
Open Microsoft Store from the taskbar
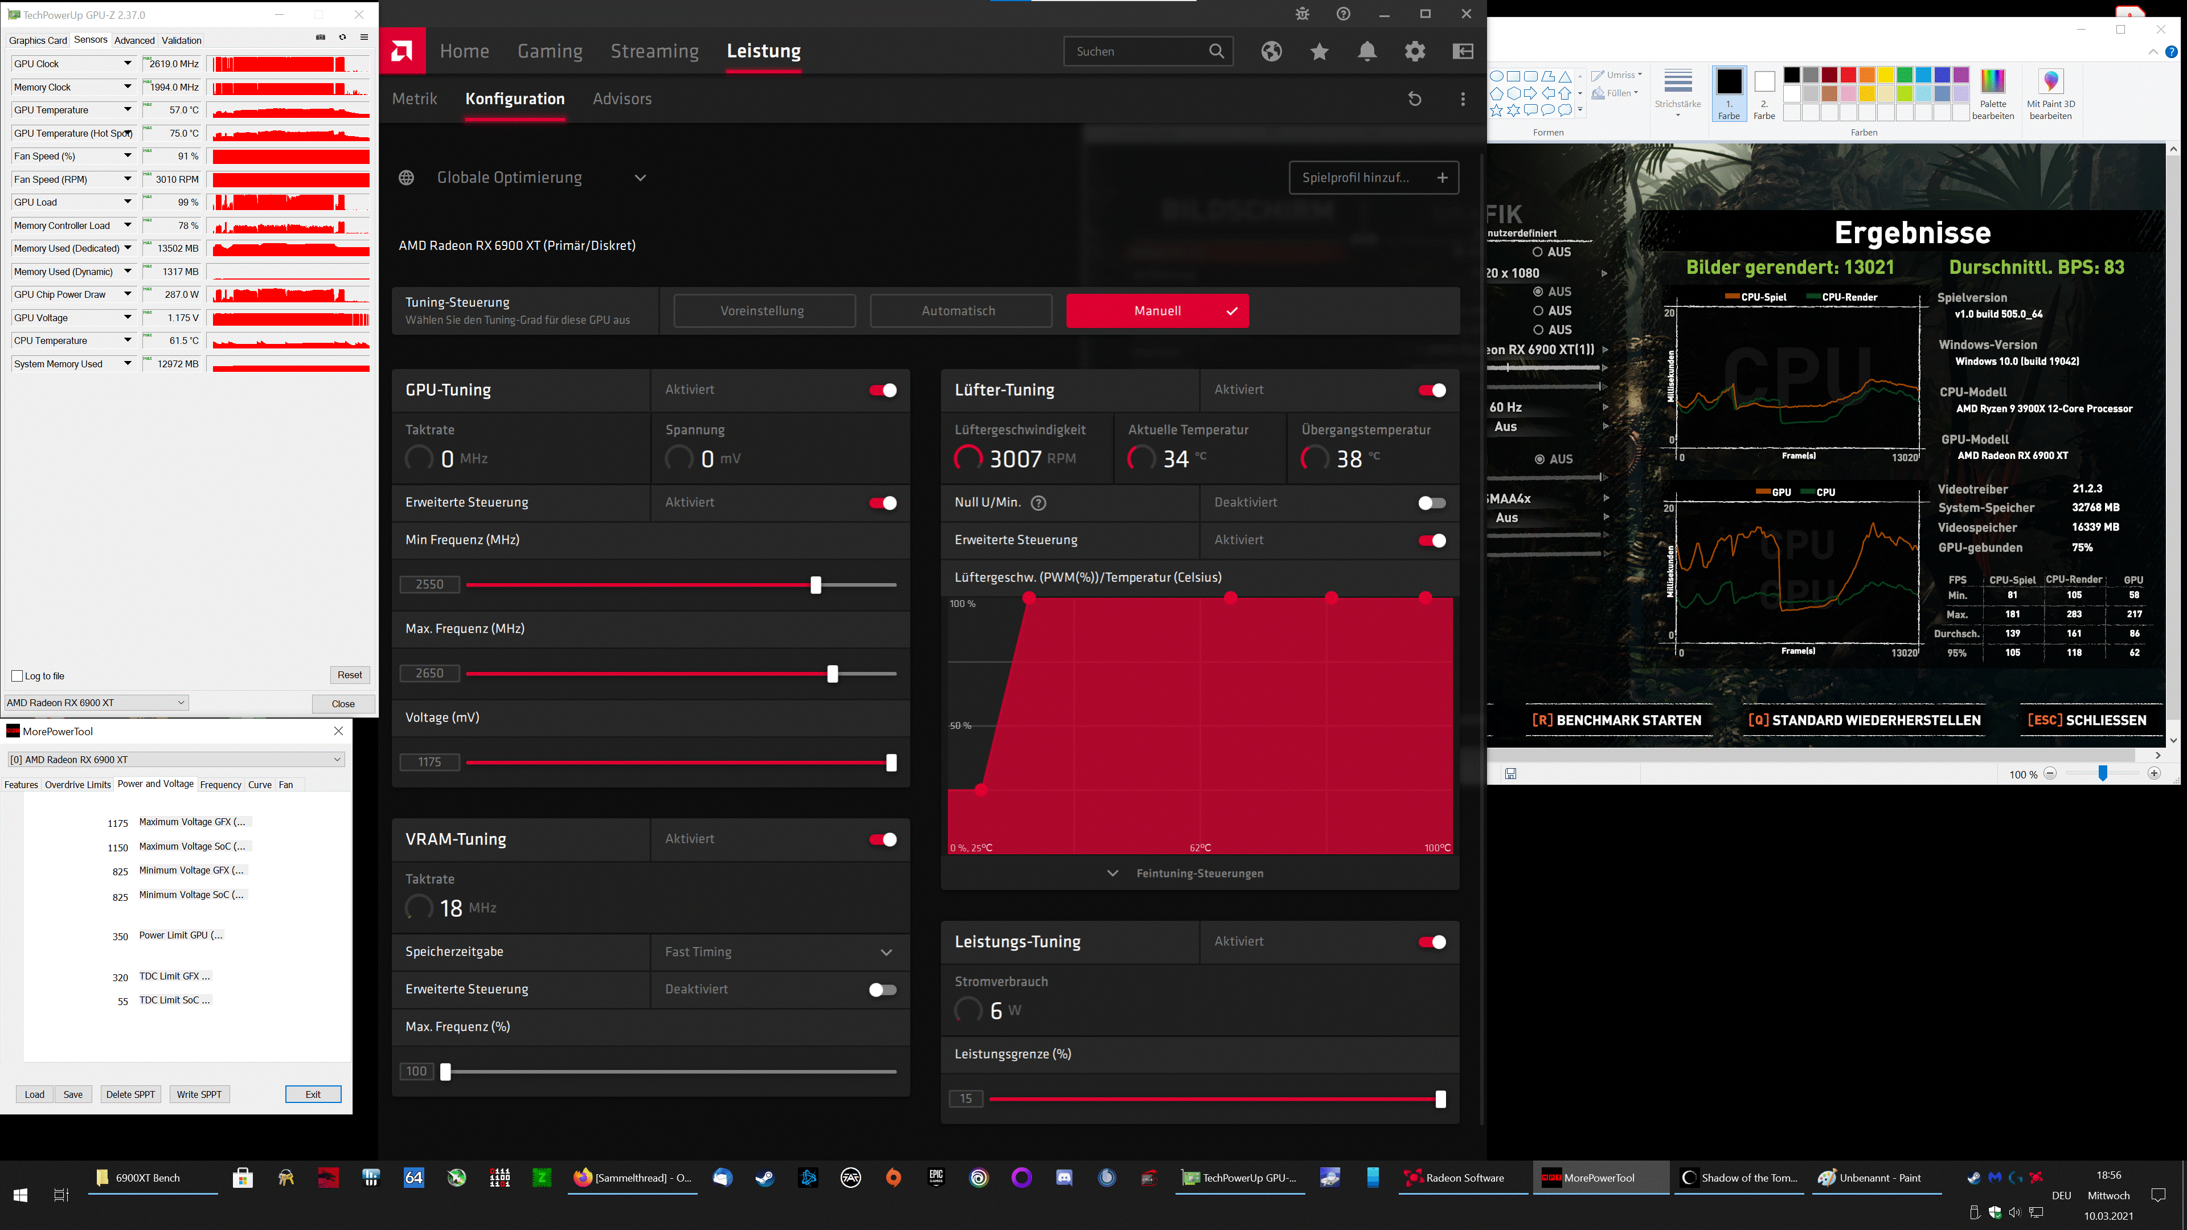(243, 1178)
